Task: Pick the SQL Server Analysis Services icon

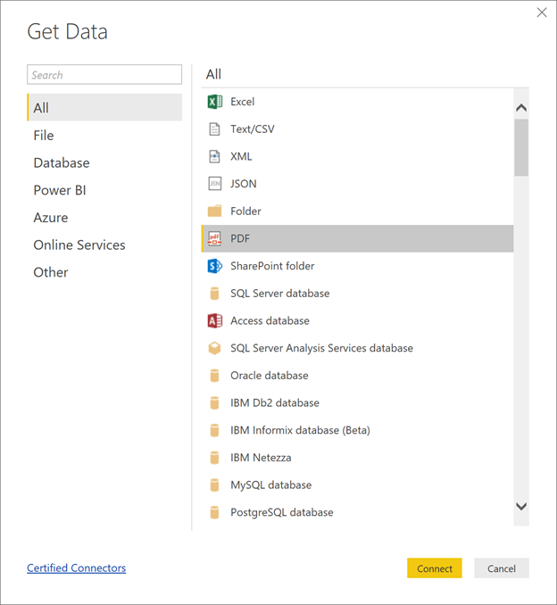Action: [x=214, y=348]
